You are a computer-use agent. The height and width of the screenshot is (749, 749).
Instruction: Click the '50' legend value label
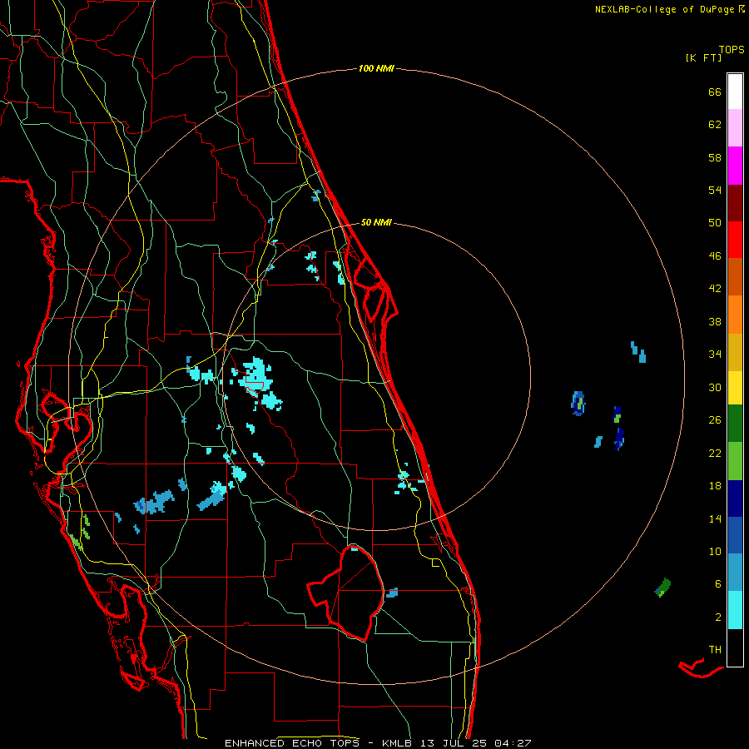(x=715, y=223)
